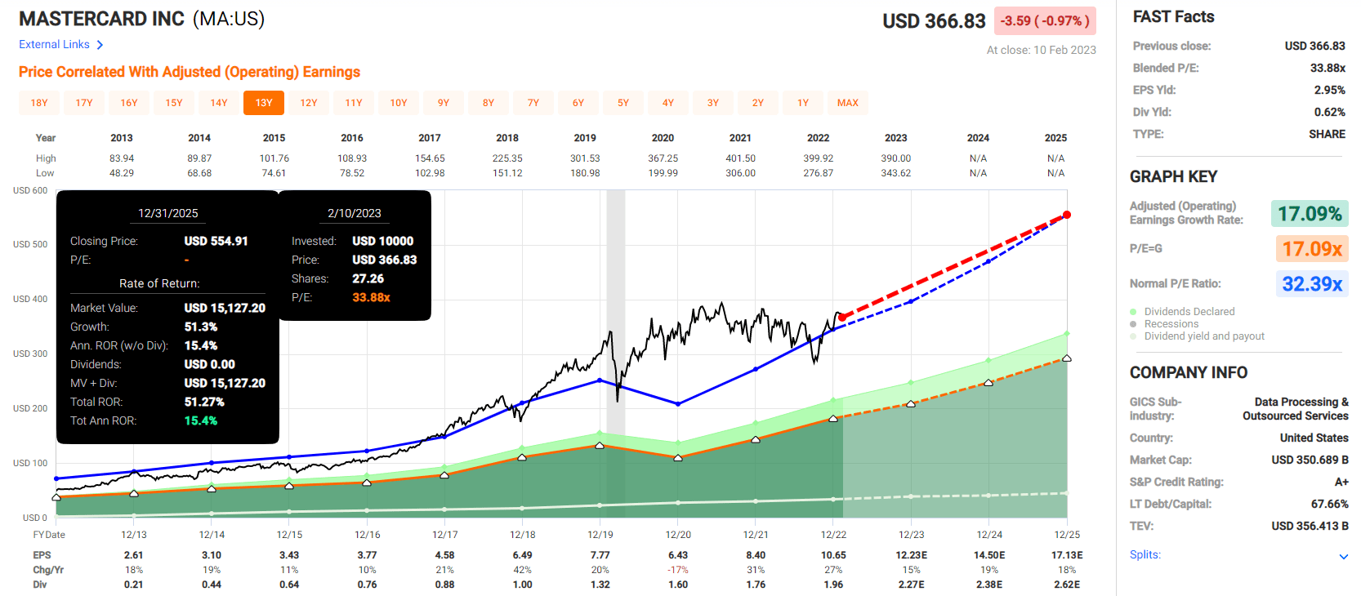1361x596 pixels.
Task: Show the 7Y chart period
Action: click(533, 103)
